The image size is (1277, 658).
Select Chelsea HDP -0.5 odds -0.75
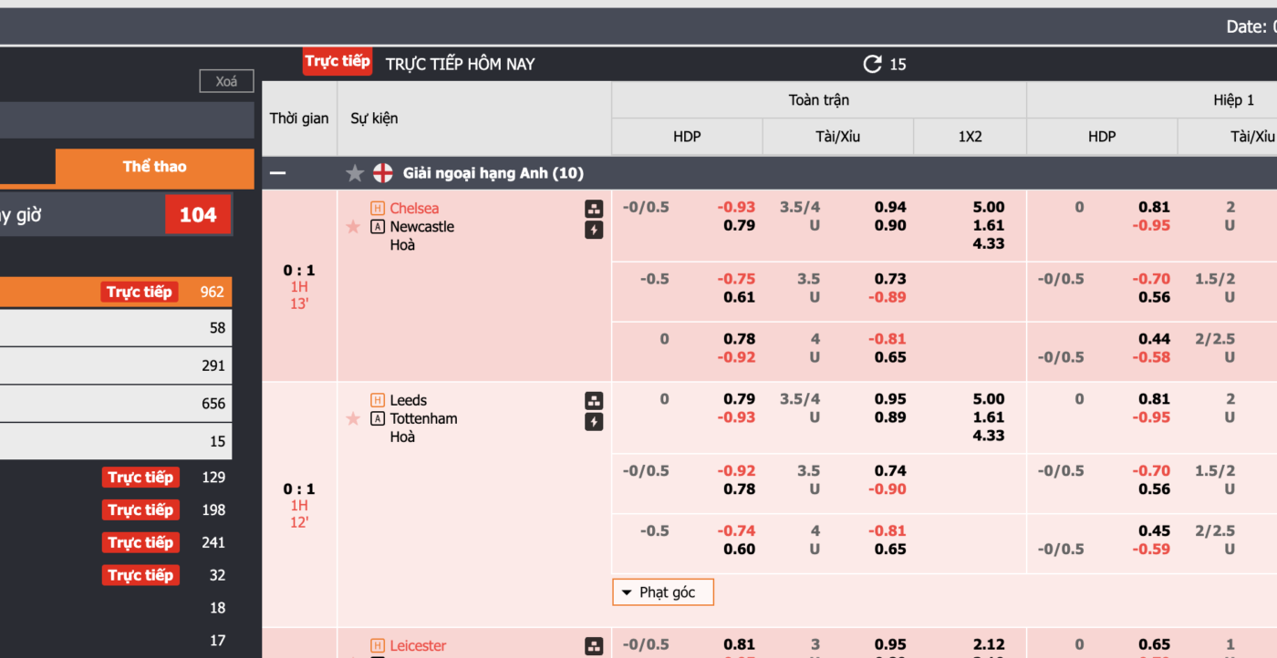pos(736,279)
